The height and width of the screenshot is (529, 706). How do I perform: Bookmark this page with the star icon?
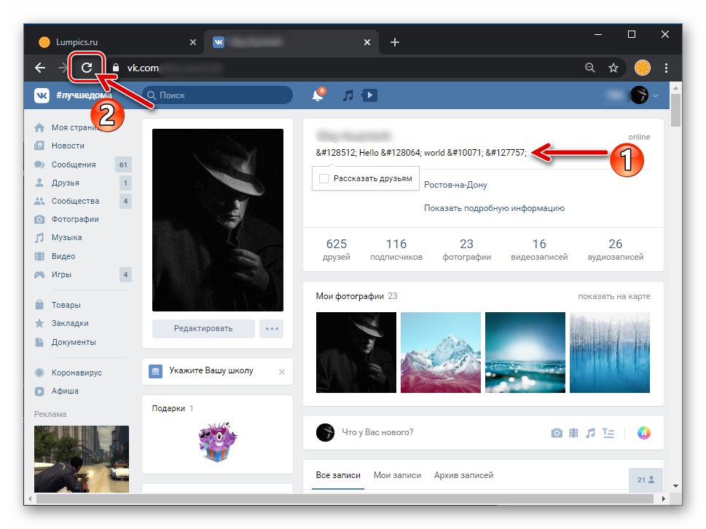613,68
